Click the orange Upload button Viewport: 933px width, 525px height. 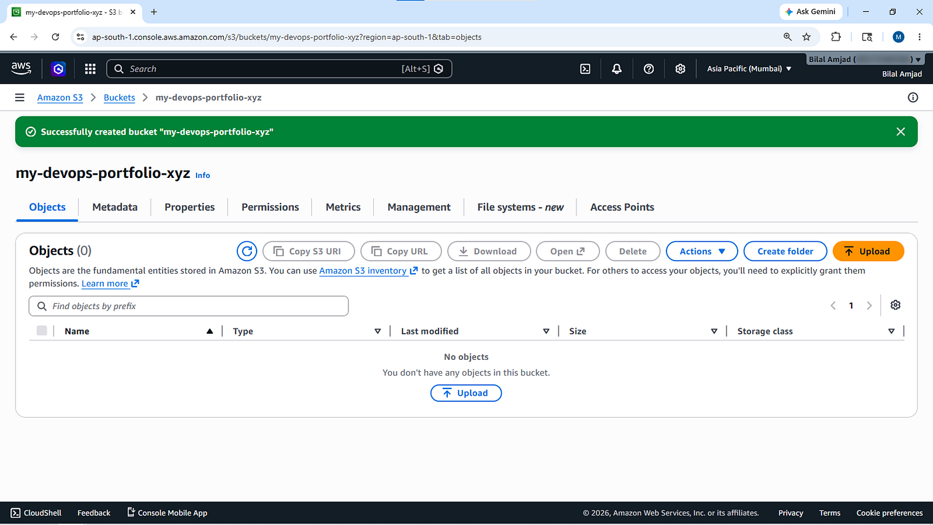(x=868, y=251)
